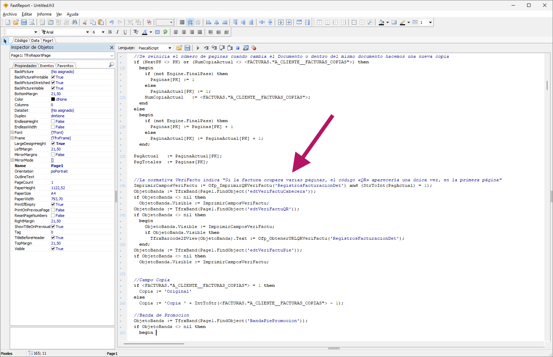Toggle the MirrorMargins checkbox
The height and width of the screenshot is (357, 553).
tap(53, 155)
